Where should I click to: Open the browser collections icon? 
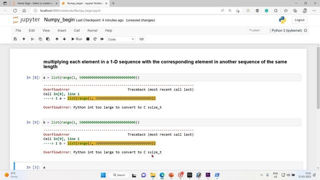coord(295,10)
